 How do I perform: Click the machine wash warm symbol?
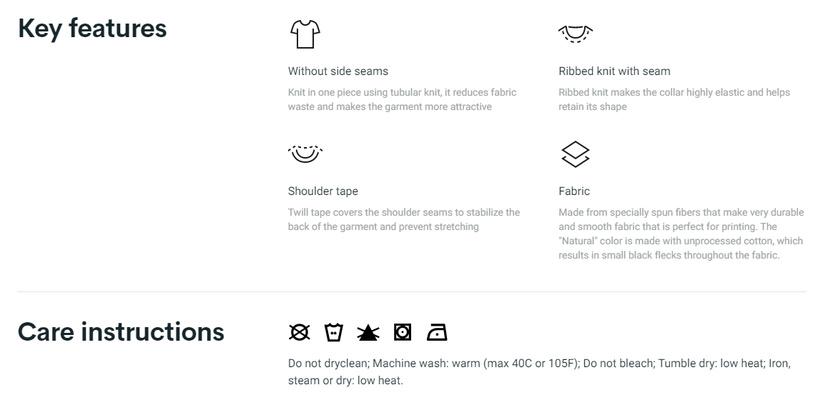(x=334, y=332)
